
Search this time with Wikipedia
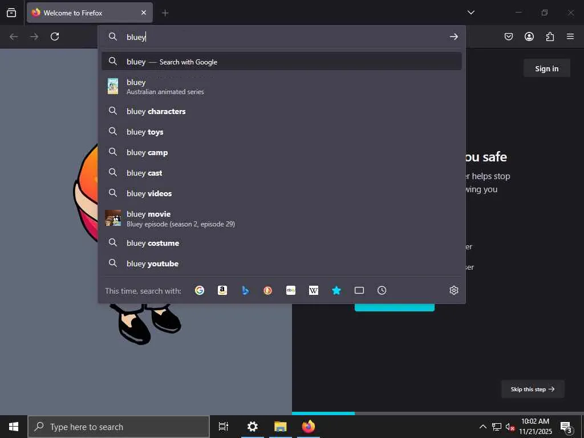(x=314, y=290)
